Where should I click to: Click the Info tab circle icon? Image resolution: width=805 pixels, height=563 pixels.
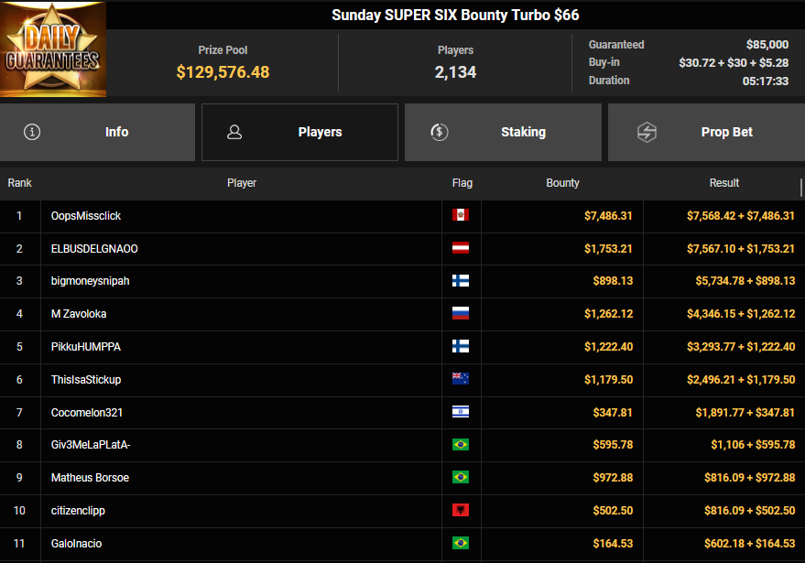pos(33,132)
